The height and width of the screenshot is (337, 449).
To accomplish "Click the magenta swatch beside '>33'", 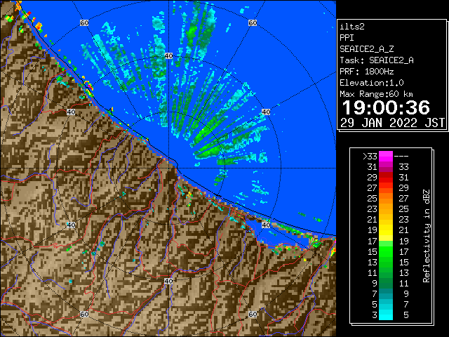I will click(x=386, y=157).
